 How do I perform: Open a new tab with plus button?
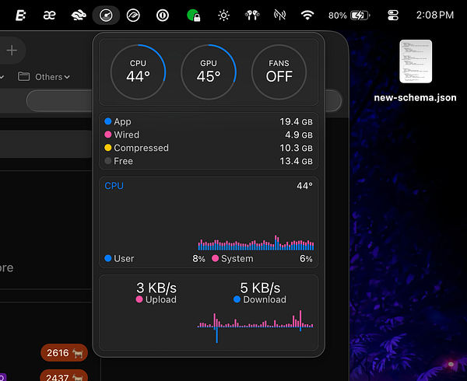[x=12, y=51]
